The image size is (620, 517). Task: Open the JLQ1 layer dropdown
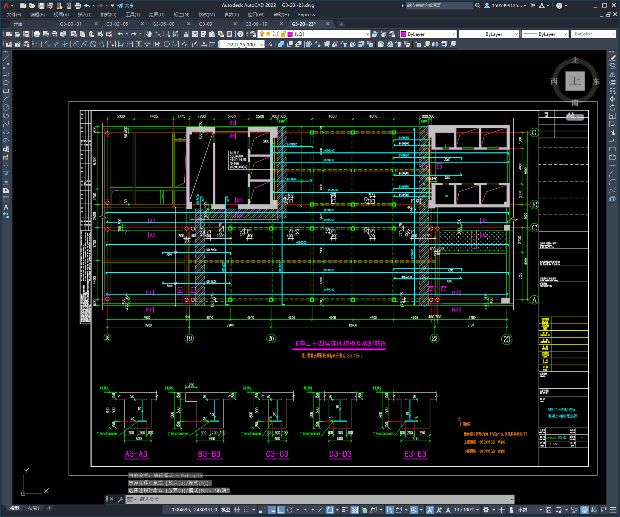[x=367, y=34]
